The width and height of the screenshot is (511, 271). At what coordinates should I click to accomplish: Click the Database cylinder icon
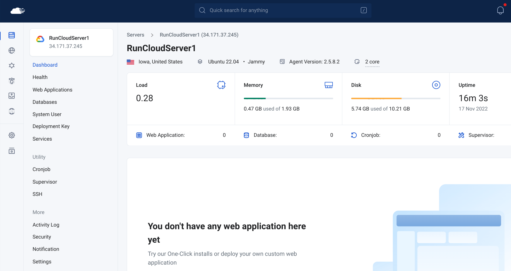coord(247,135)
